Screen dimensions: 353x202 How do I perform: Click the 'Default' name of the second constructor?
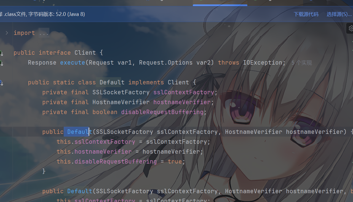[80, 191]
